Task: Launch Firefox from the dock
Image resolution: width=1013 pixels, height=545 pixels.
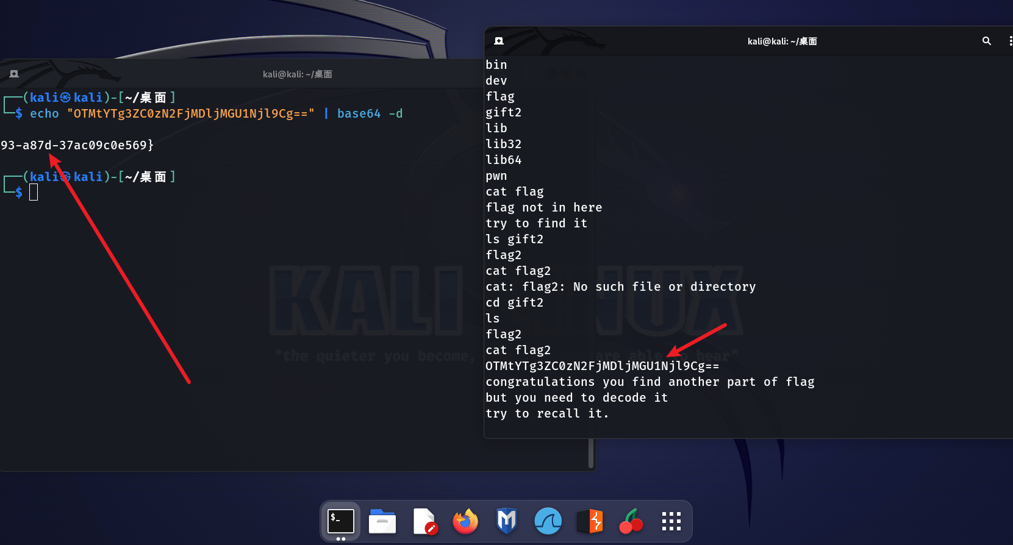Action: (x=465, y=522)
